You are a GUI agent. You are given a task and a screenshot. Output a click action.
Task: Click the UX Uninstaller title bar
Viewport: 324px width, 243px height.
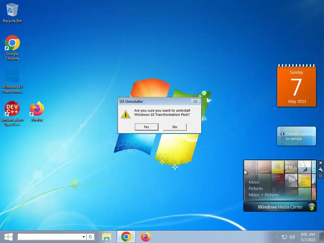click(x=154, y=102)
